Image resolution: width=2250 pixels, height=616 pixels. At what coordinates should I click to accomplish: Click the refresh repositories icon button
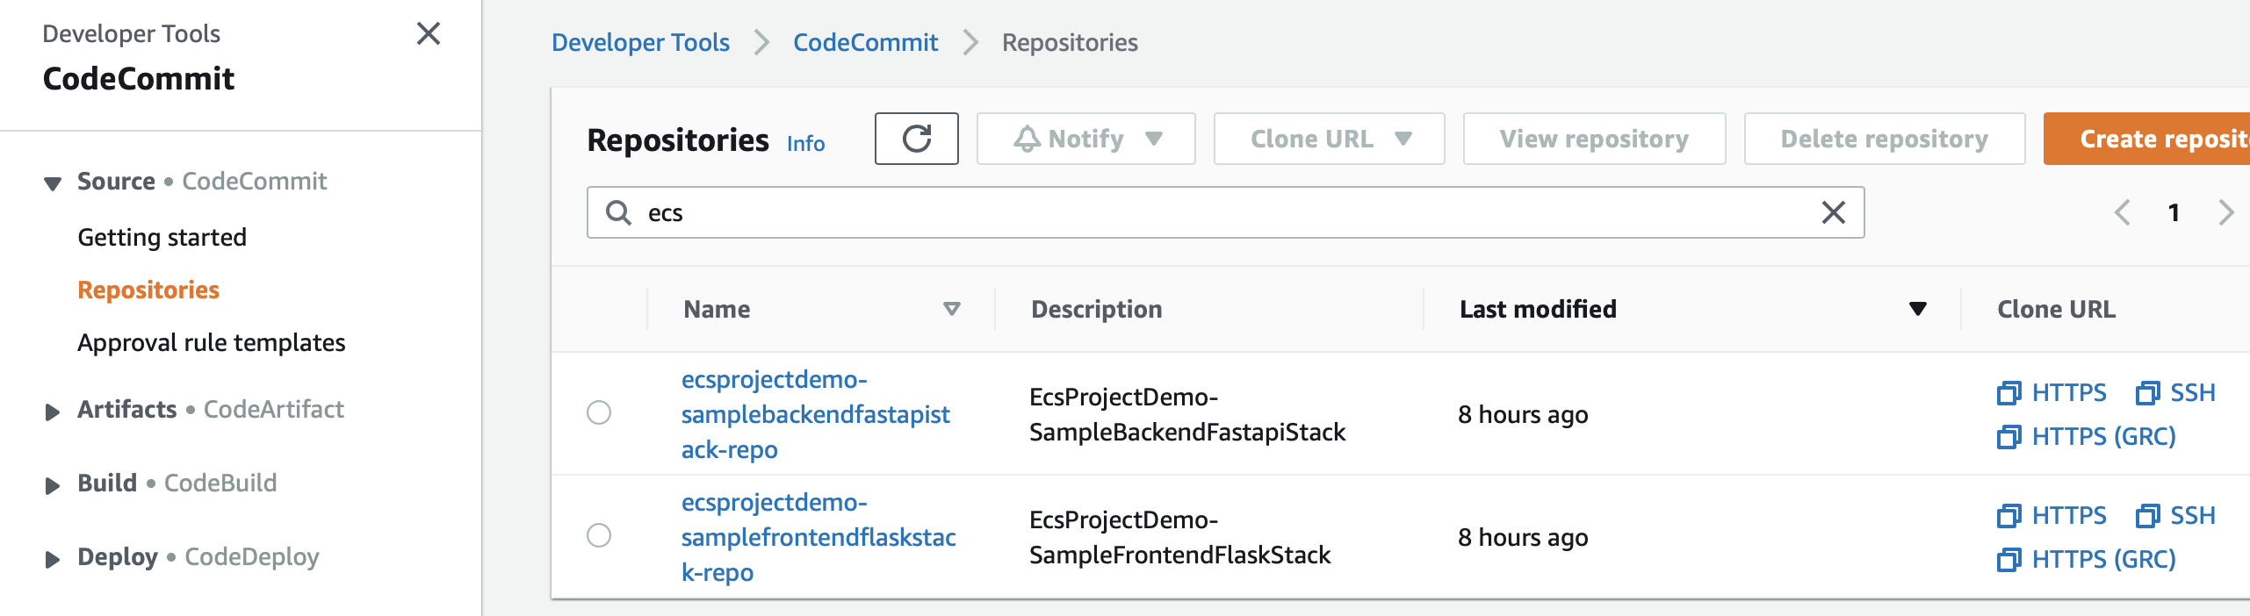916,139
